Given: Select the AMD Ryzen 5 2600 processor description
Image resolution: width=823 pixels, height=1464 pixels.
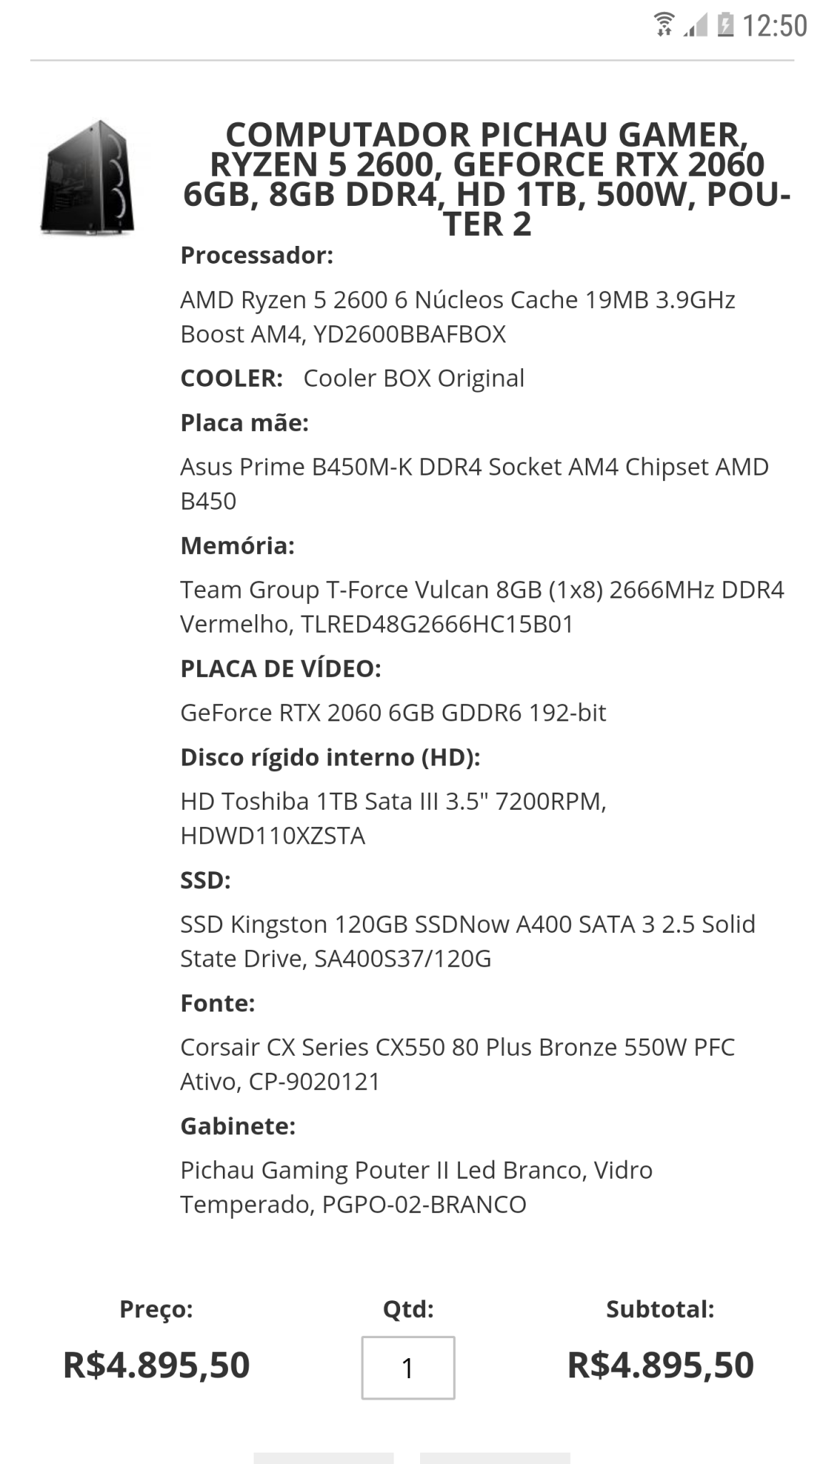Looking at the screenshot, I should pos(457,317).
